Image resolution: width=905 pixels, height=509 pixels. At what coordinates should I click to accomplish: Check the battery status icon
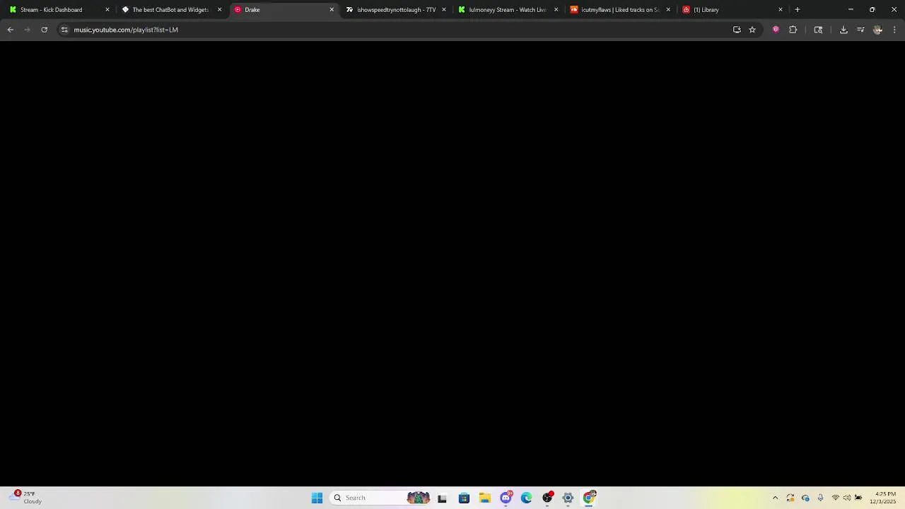858,498
